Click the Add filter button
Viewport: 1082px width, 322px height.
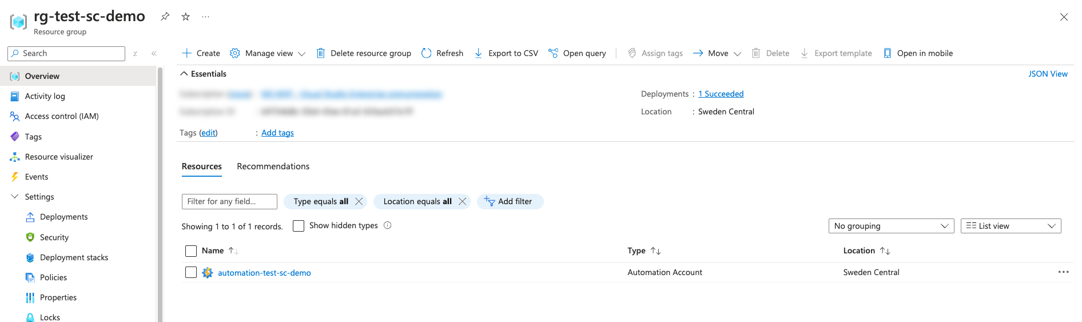pyautogui.click(x=510, y=201)
